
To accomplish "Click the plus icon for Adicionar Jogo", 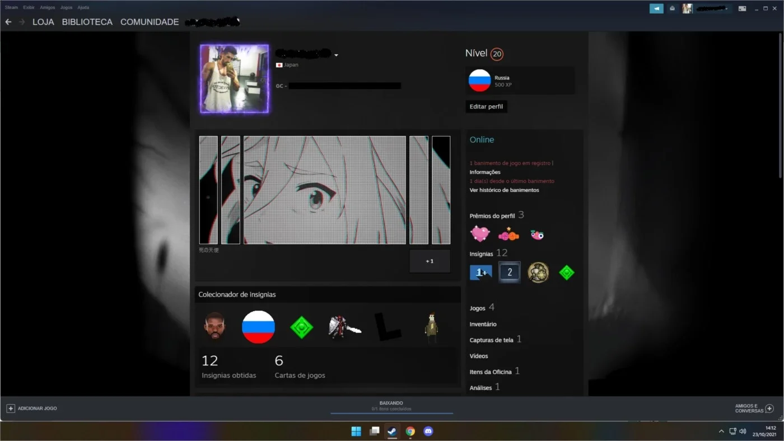I will [11, 409].
